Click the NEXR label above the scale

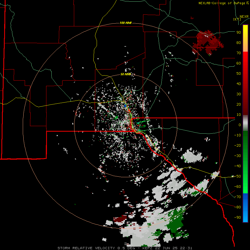point(244,17)
